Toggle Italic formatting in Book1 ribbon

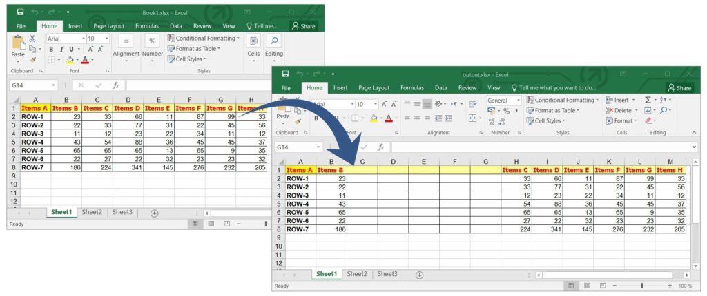pos(61,50)
